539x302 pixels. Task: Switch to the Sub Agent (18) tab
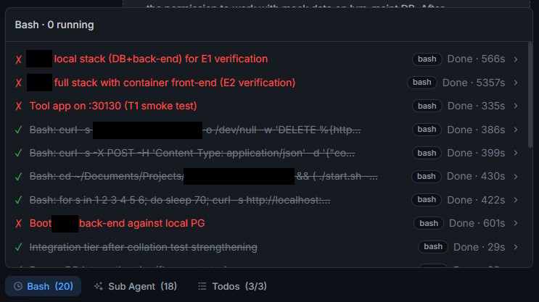tap(136, 286)
